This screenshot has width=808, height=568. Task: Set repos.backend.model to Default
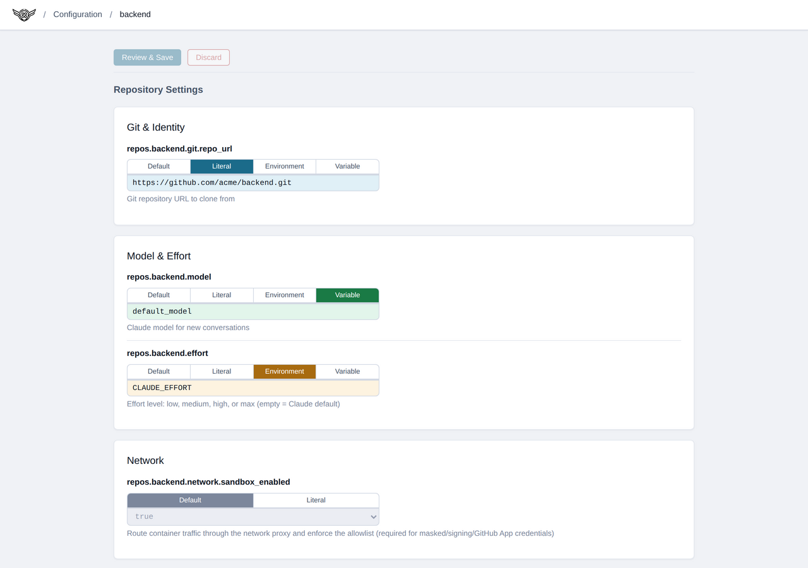(158, 295)
